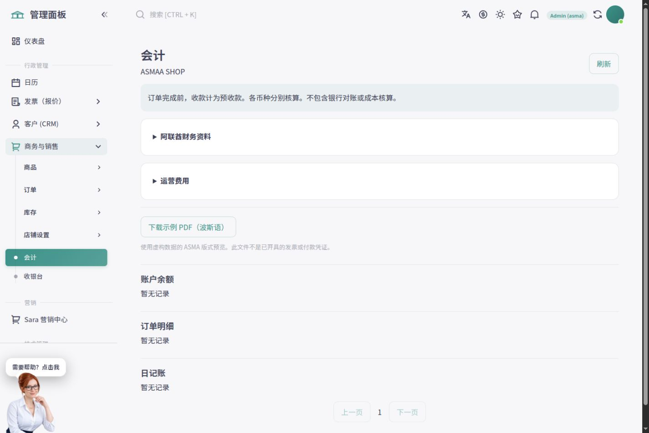Collapse the sidebar with double-chevron icon

104,15
